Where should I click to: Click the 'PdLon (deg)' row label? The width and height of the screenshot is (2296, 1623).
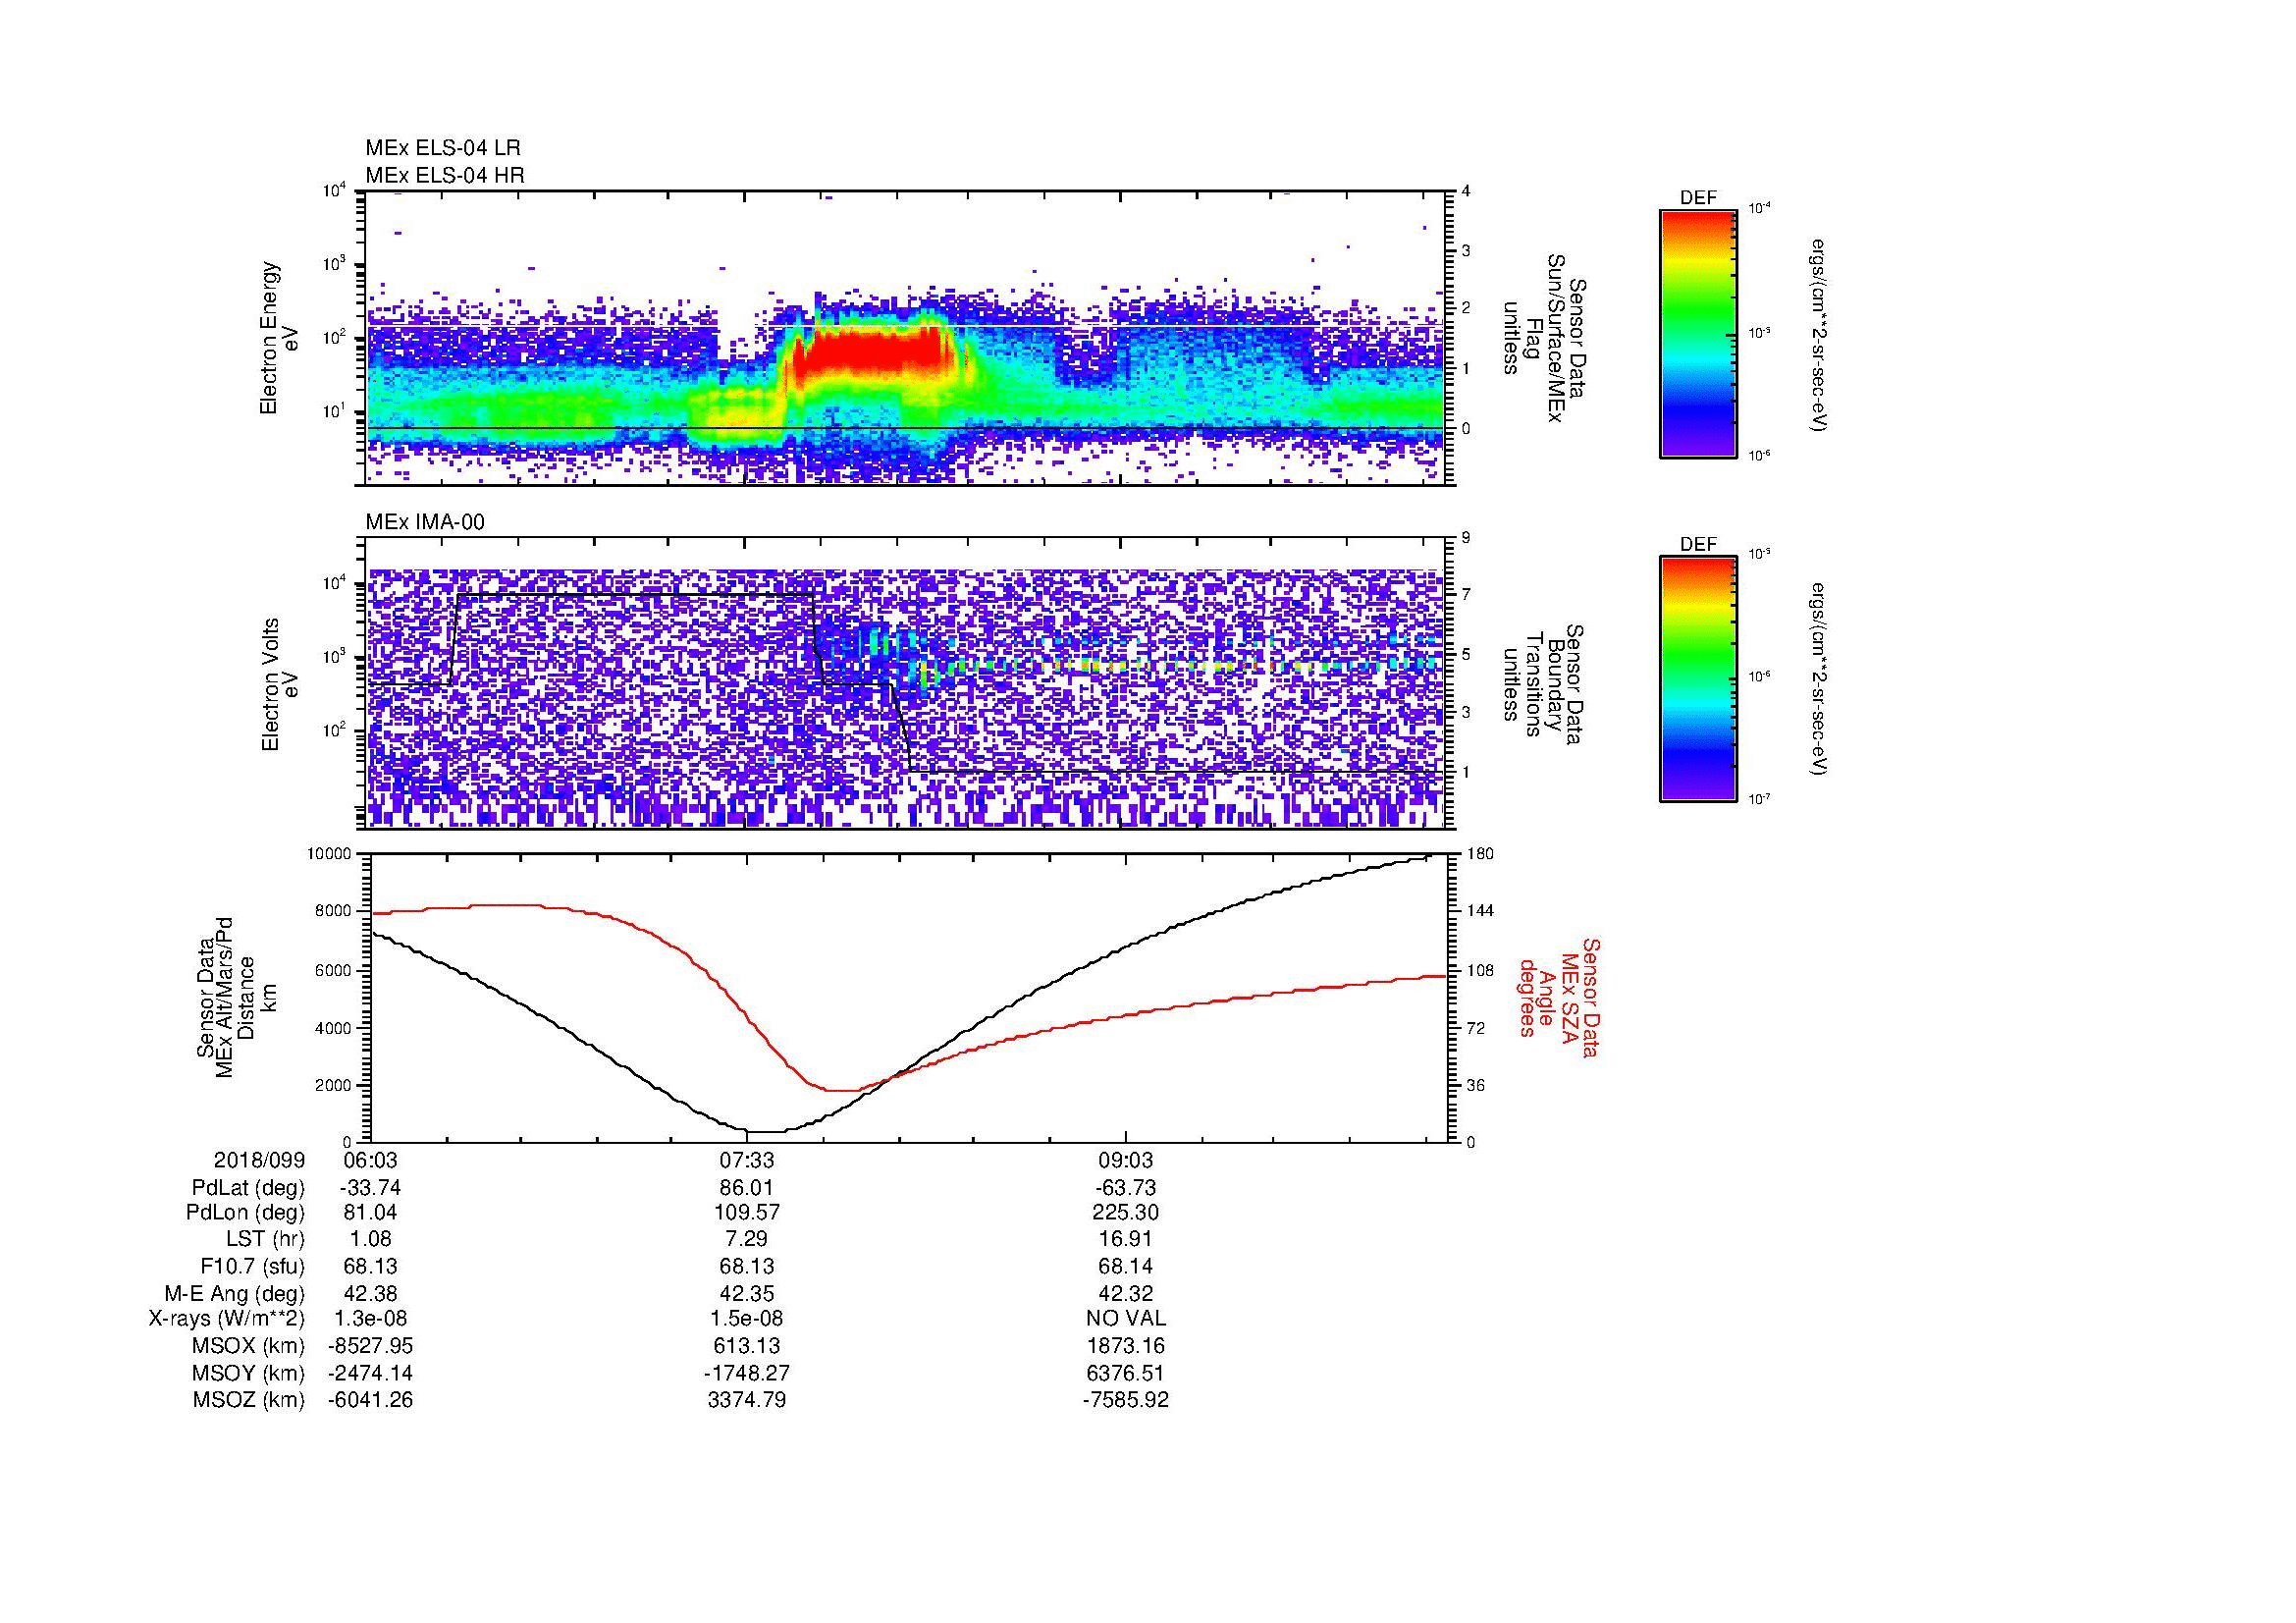(x=245, y=1213)
